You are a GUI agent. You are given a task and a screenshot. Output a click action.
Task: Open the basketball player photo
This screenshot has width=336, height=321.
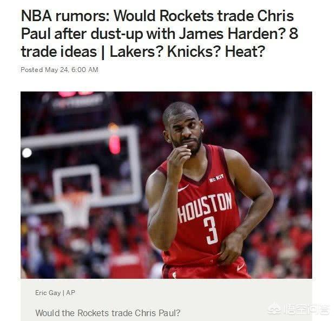(166, 185)
